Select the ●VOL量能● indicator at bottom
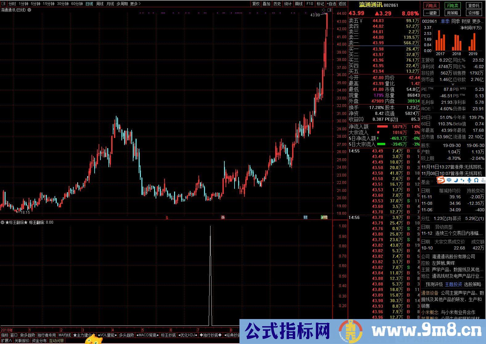Screen dimensions: 486x344 click(107, 335)
